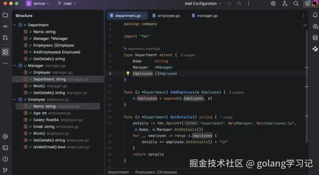
Task: Click the 1 usage hint
Action: (226, 117)
